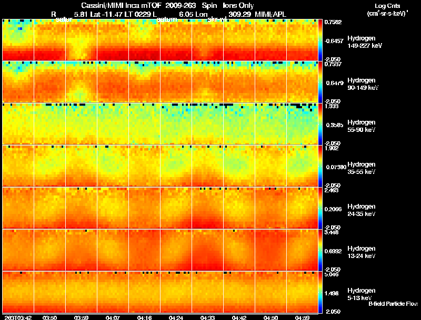Click the 'Hydrogen 90-149 keV' row label
The width and height of the screenshot is (421, 320).
[363, 84]
